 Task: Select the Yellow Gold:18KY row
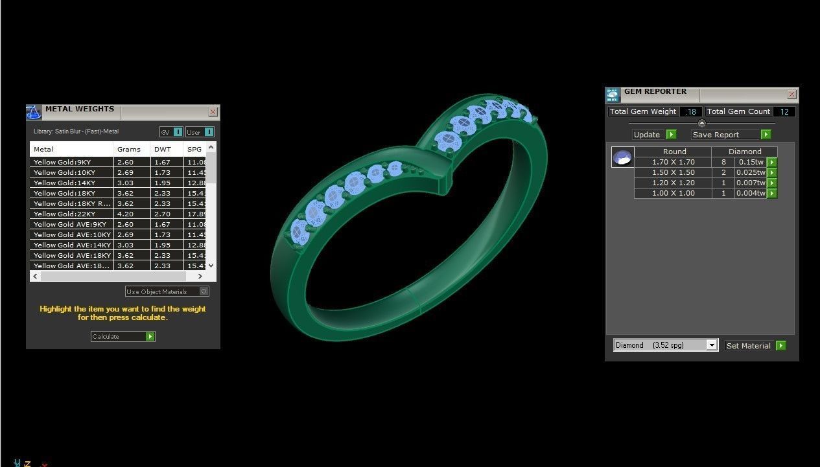118,193
